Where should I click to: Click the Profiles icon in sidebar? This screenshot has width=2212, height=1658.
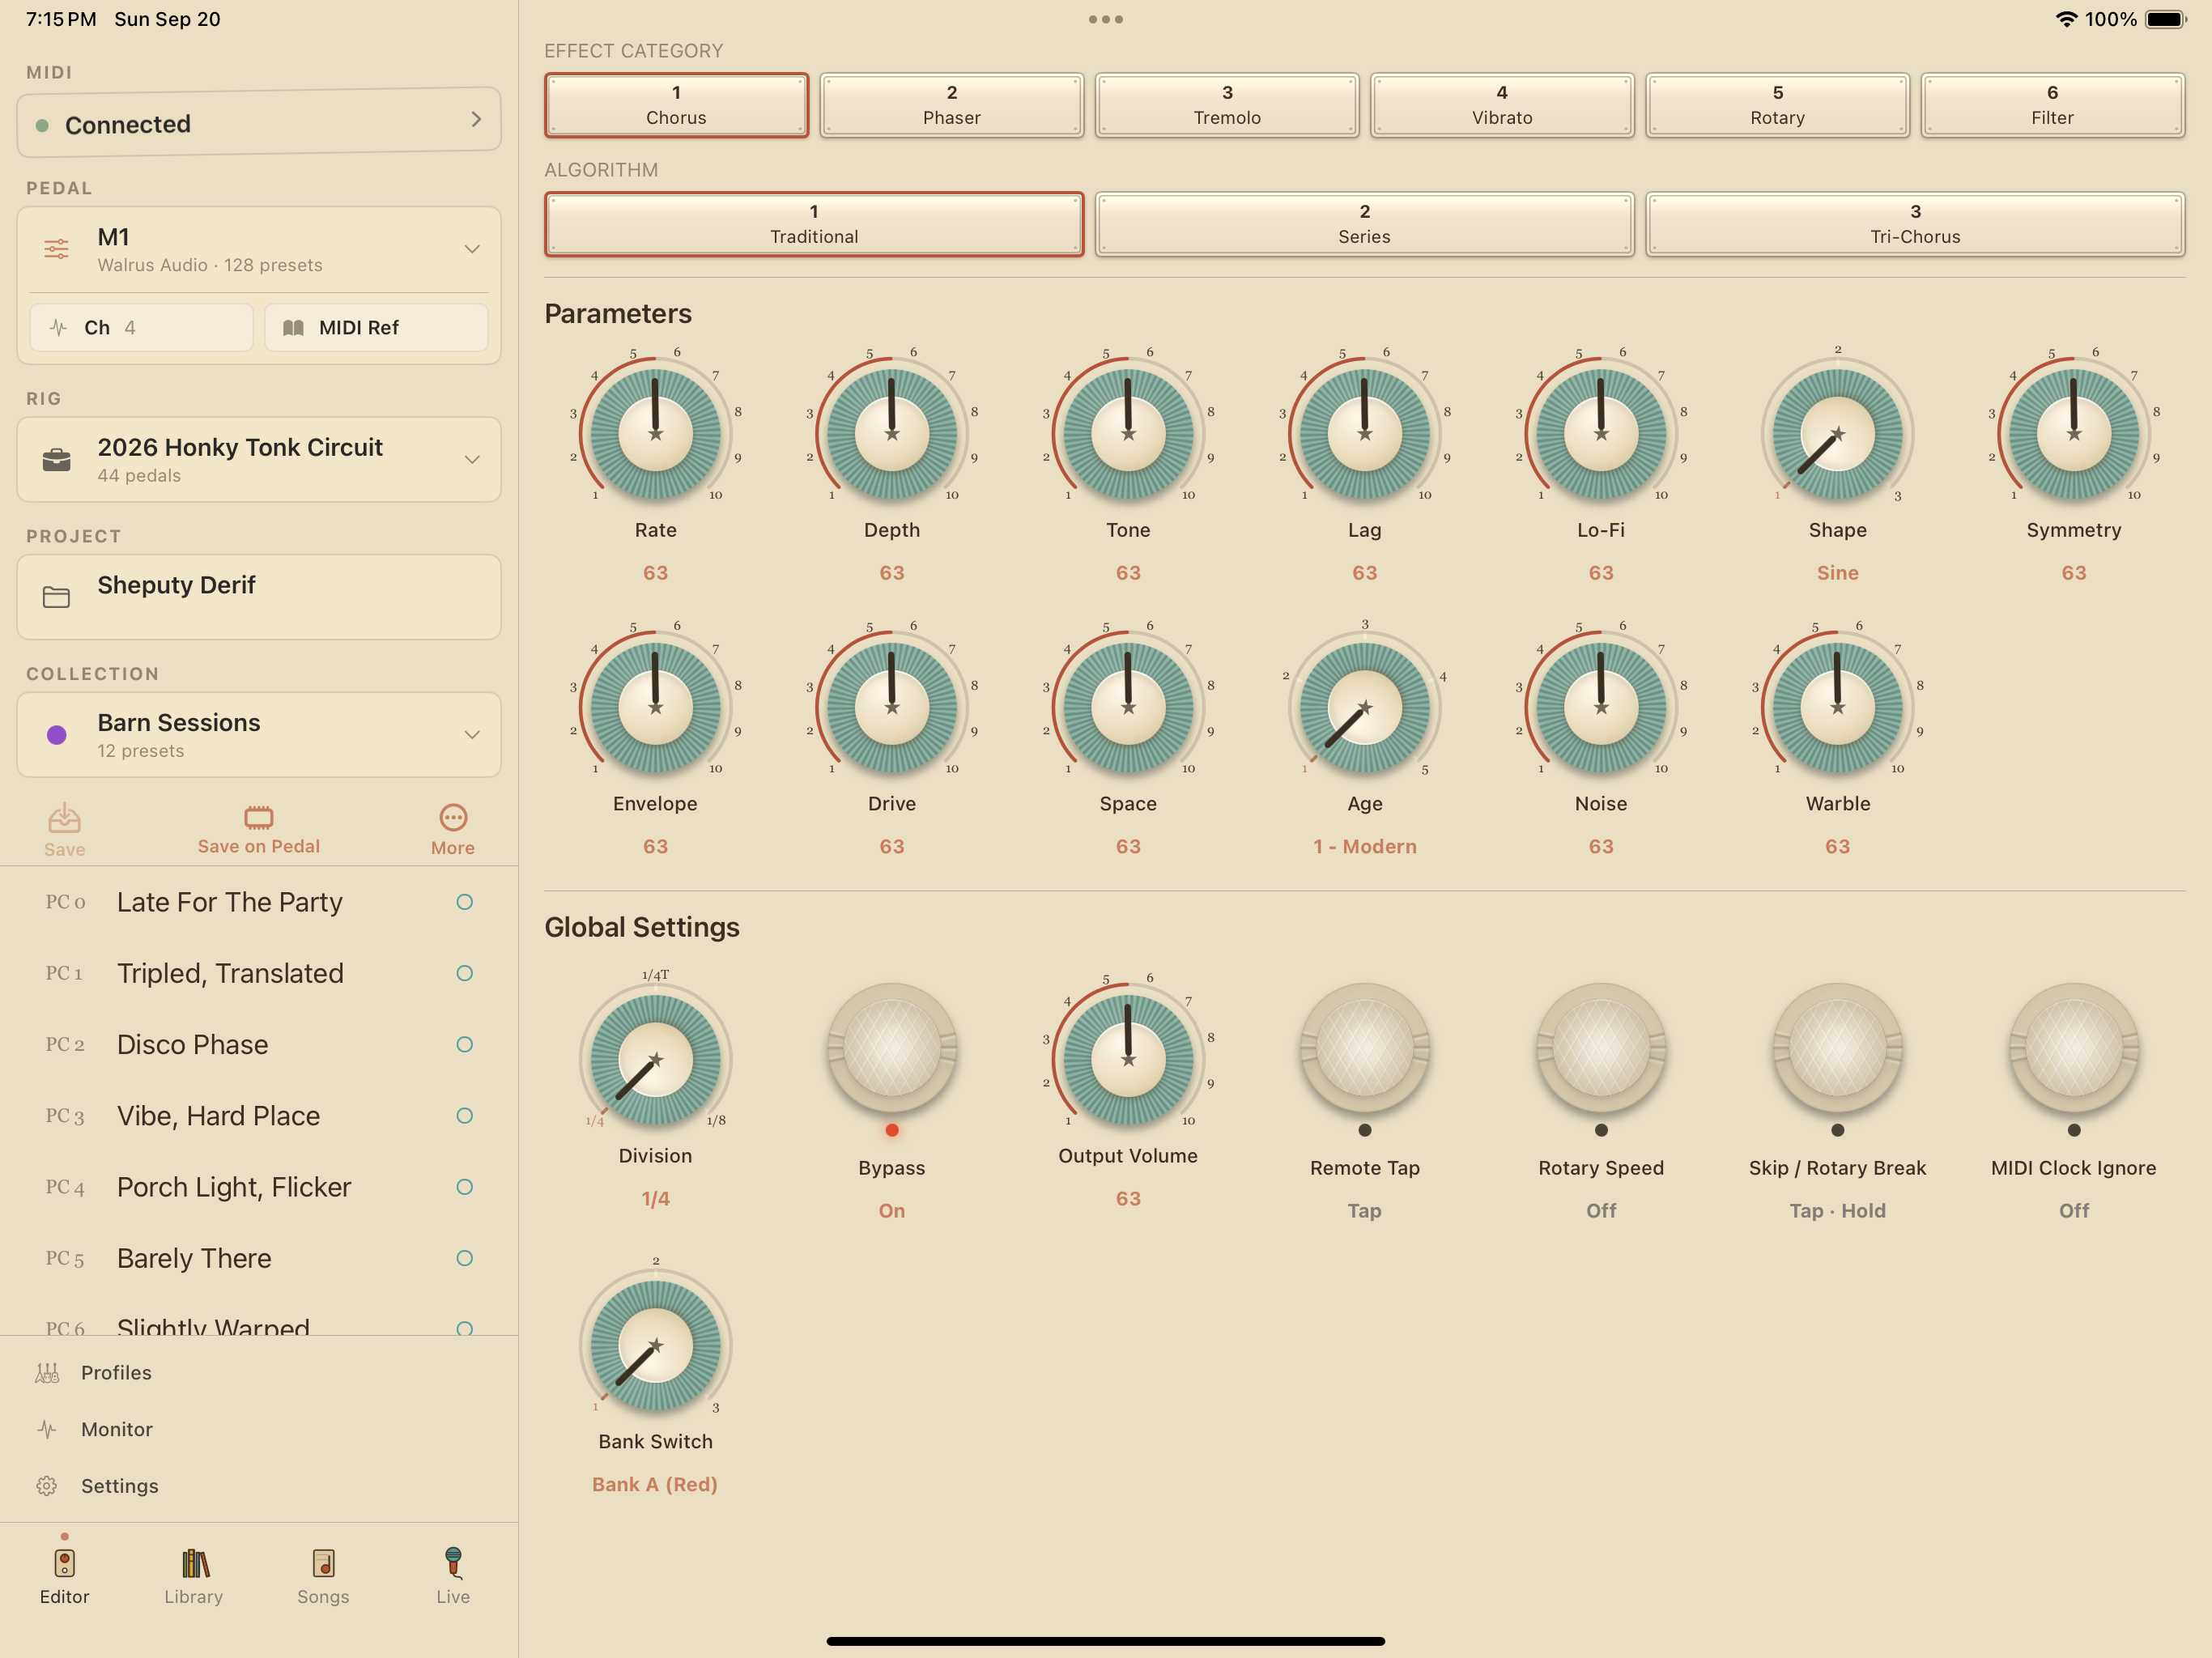pyautogui.click(x=47, y=1373)
